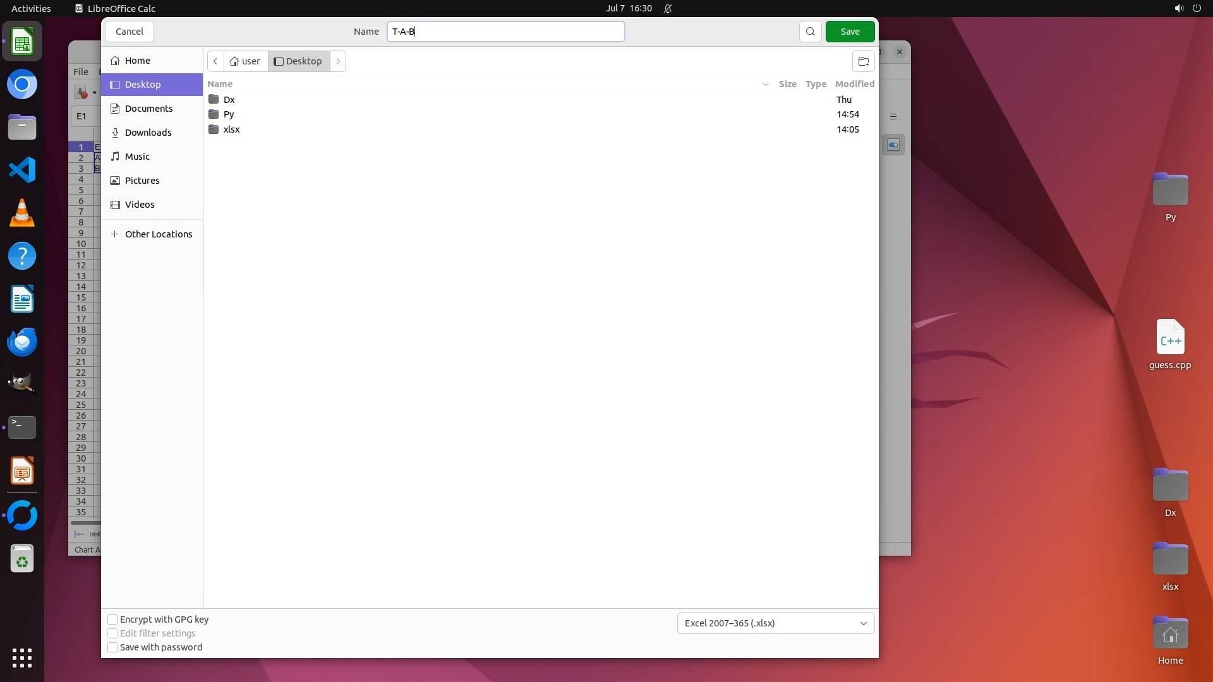Expand Other Locations in sidebar

coord(158,234)
